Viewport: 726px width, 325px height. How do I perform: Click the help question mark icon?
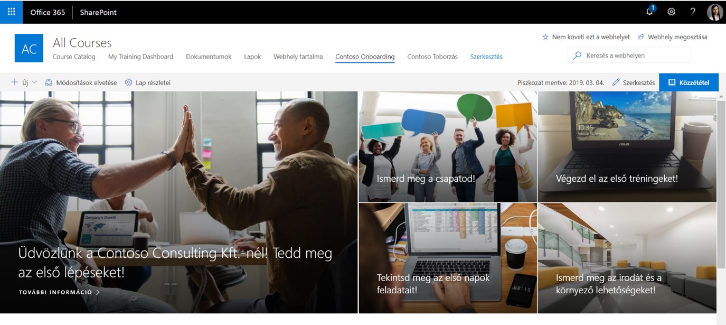(x=693, y=12)
